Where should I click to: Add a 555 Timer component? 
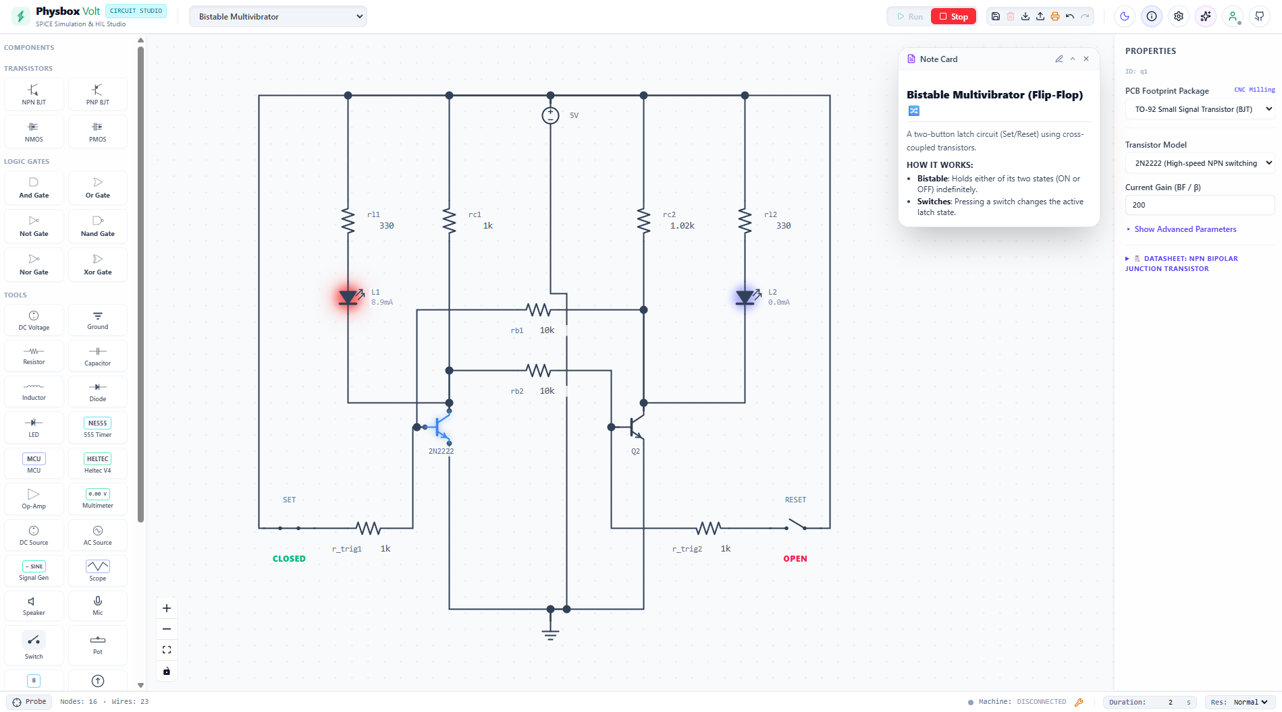[97, 427]
